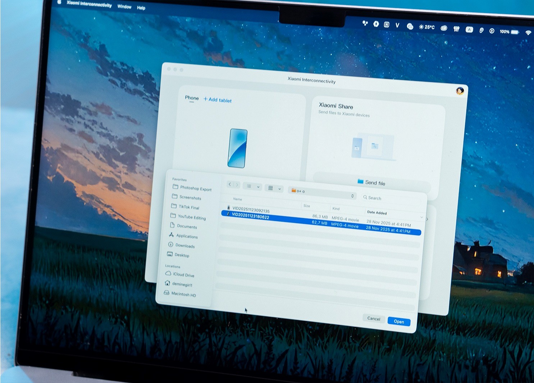Image resolution: width=534 pixels, height=383 pixels.
Task: Open the Wi-Fi status icon
Action: click(528, 33)
